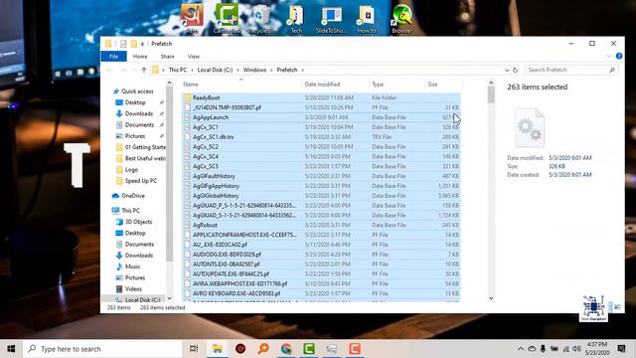Open the Recycle Bin desktop icon
This screenshot has height=358, width=636.
tap(261, 19)
